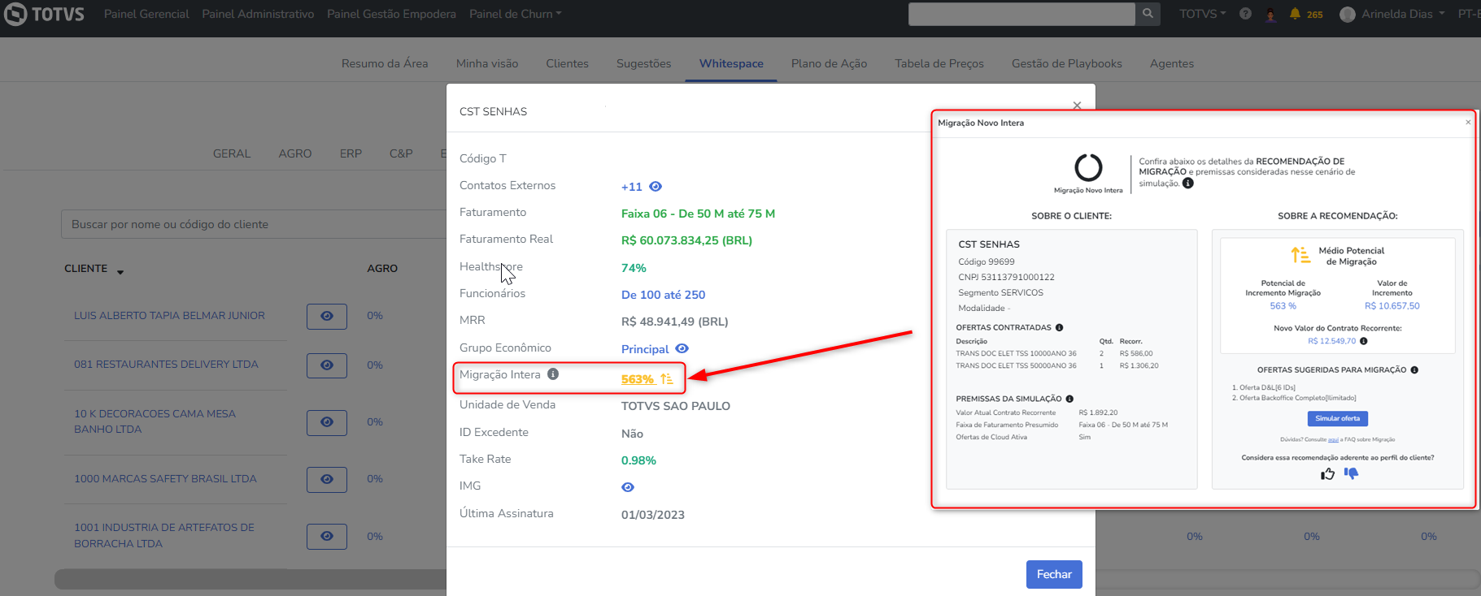Viewport: 1481px width, 596px height.
Task: Click the Fechar button
Action: click(1054, 574)
